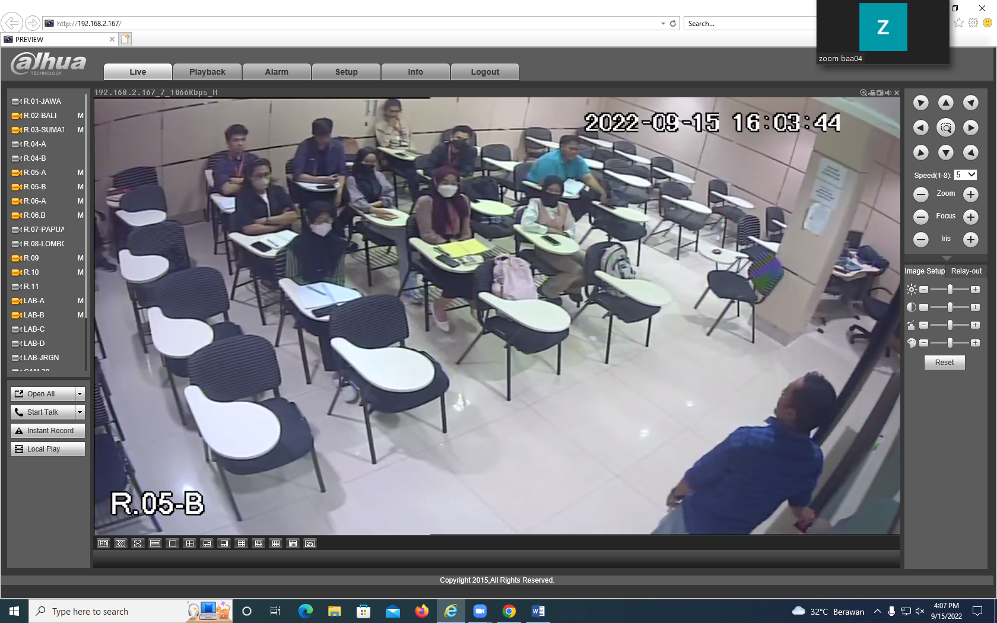
Task: Pan PTZ camera left
Action: pyautogui.click(x=921, y=128)
